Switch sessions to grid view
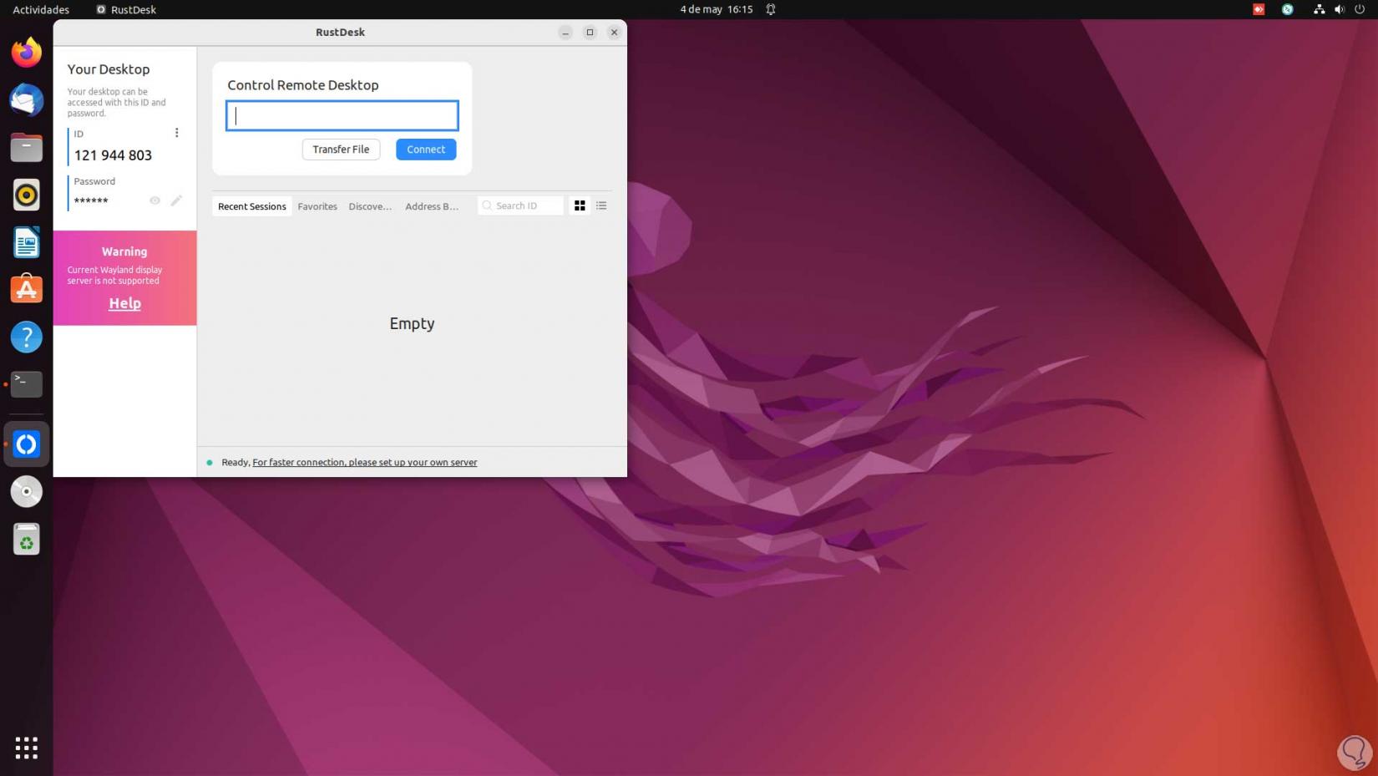The width and height of the screenshot is (1378, 776). click(580, 205)
